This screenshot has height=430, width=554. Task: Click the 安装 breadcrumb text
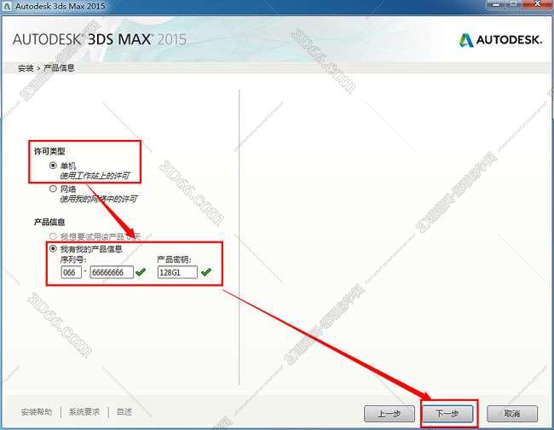coord(26,68)
